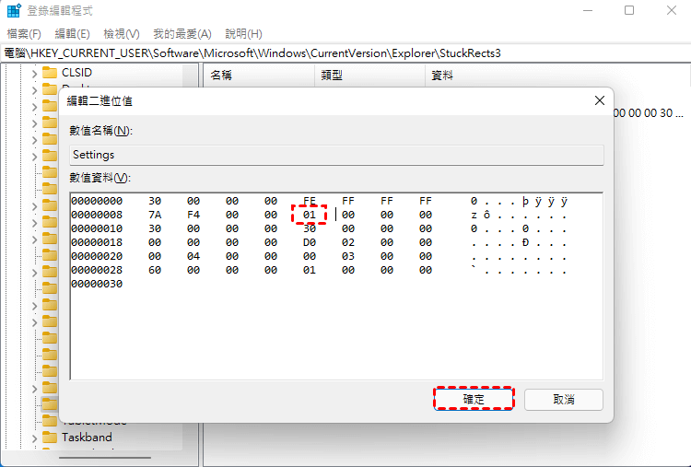Click the 取消 button
The width and height of the screenshot is (691, 467).
click(x=563, y=399)
